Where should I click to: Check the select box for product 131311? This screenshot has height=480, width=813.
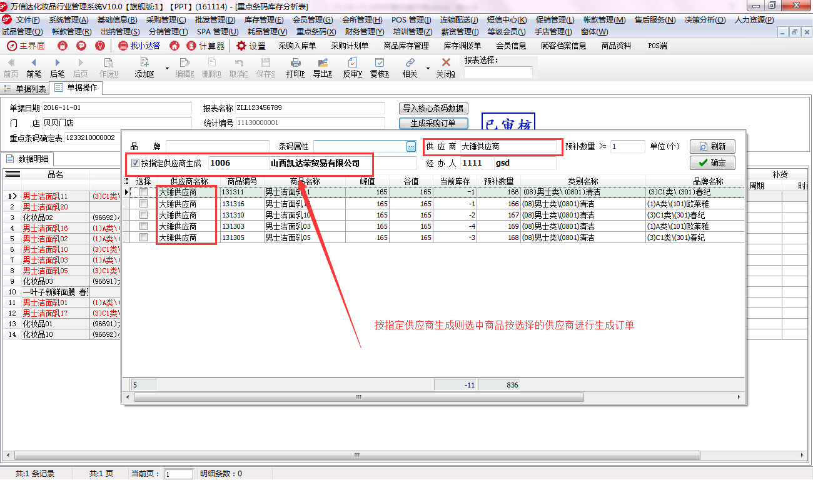[144, 192]
